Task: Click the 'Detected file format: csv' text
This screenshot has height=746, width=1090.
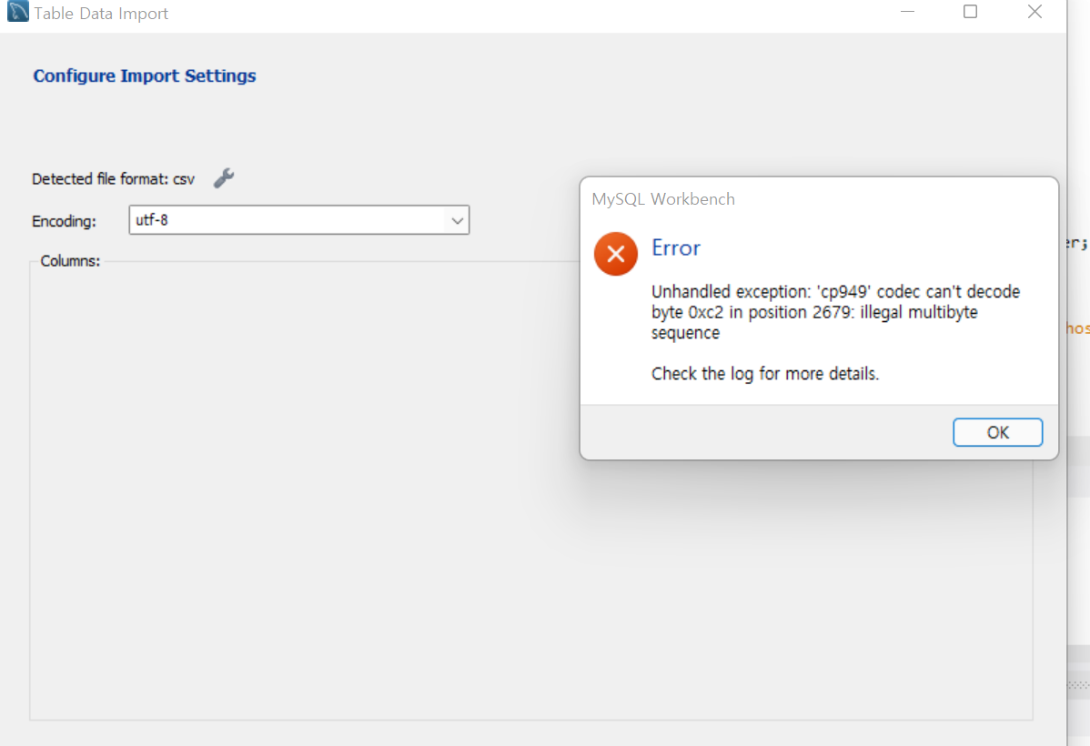Action: [x=114, y=179]
